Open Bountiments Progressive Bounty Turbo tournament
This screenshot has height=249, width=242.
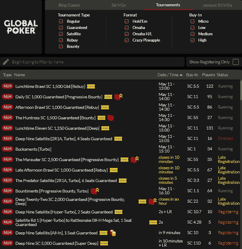click(x=52, y=191)
